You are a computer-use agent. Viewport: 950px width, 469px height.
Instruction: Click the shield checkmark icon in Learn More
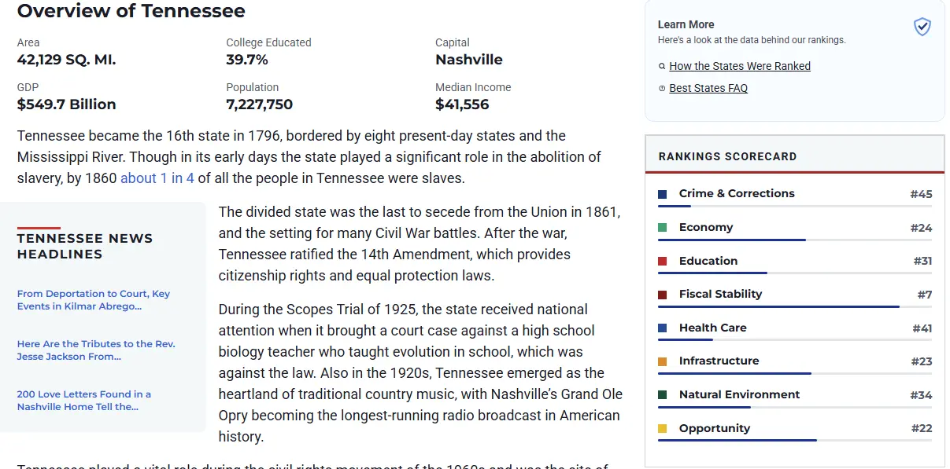922,27
